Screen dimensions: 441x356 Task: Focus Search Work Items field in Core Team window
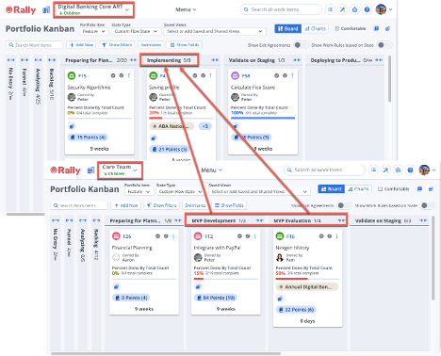(79, 205)
